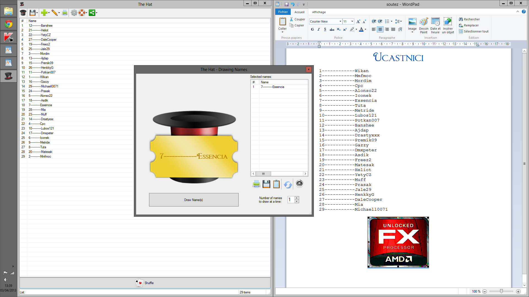Copy selected names with the clipboard icon
Screen dimensions: 529x297
tap(276, 184)
